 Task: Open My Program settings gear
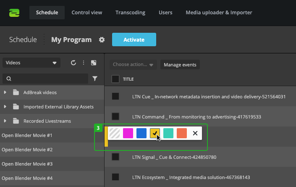102,40
